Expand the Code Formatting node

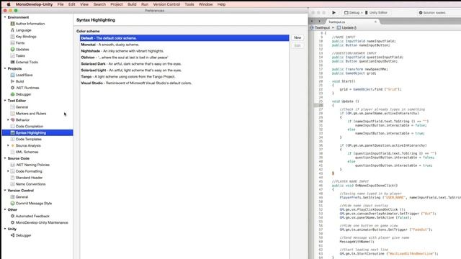click(x=8, y=171)
